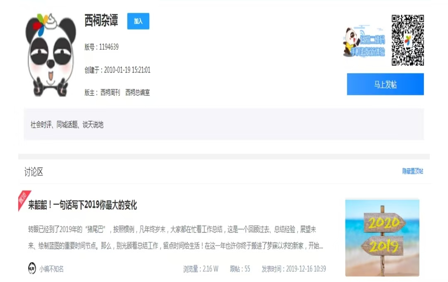
Task: Open author 小编不知名 profile
Action: [51, 269]
